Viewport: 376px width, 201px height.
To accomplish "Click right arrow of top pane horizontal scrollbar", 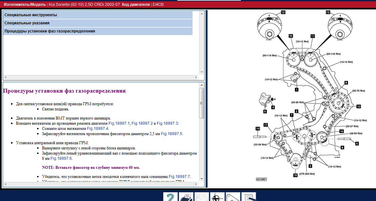I will 196,78.
